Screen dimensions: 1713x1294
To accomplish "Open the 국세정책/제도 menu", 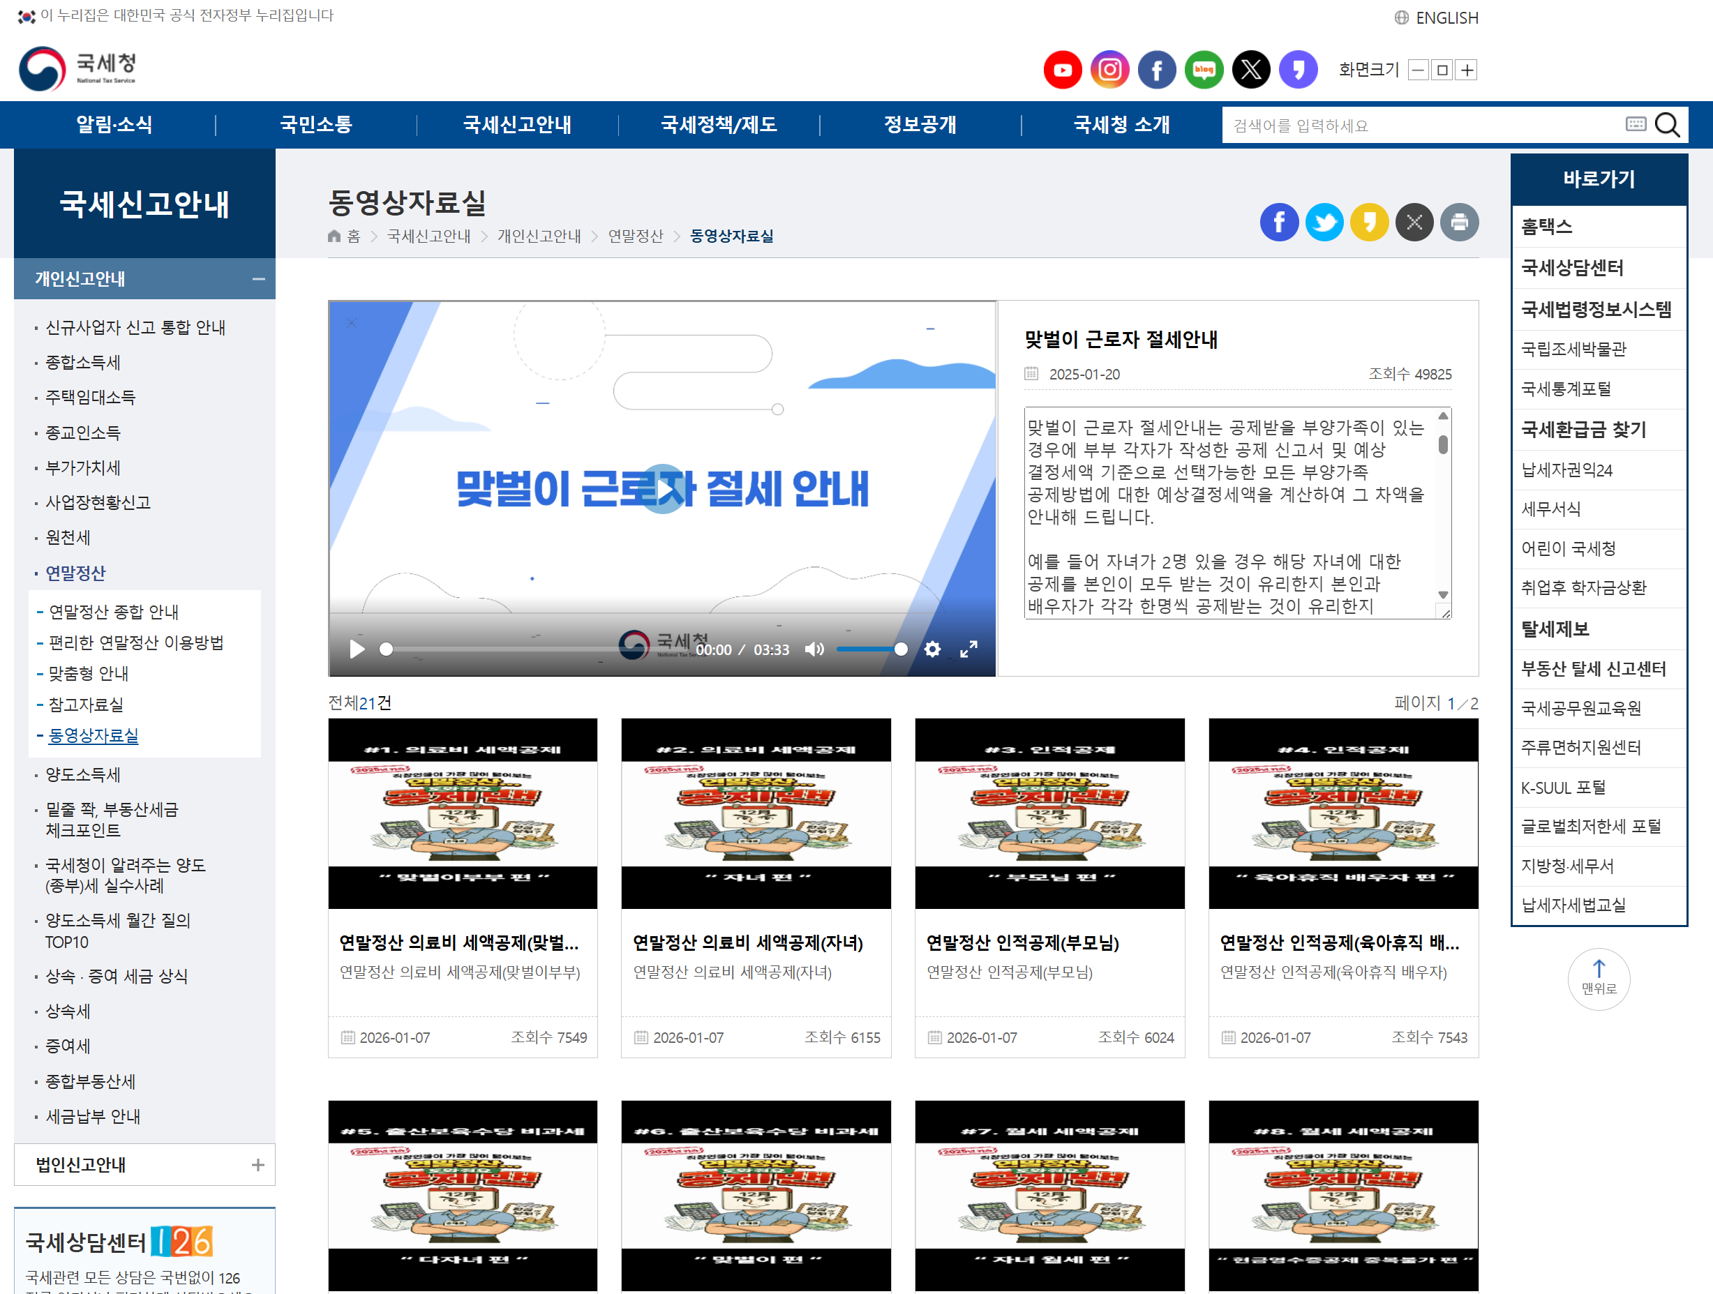I will pos(720,125).
